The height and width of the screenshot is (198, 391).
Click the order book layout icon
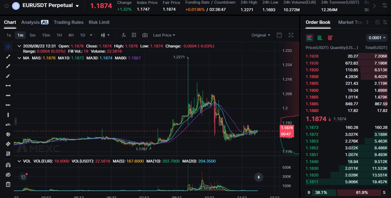tap(378, 22)
